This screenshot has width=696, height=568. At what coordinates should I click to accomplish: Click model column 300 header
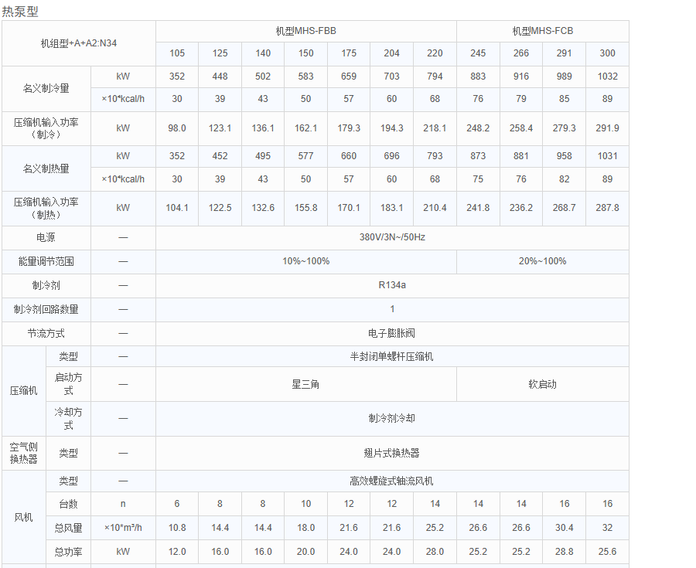point(607,54)
